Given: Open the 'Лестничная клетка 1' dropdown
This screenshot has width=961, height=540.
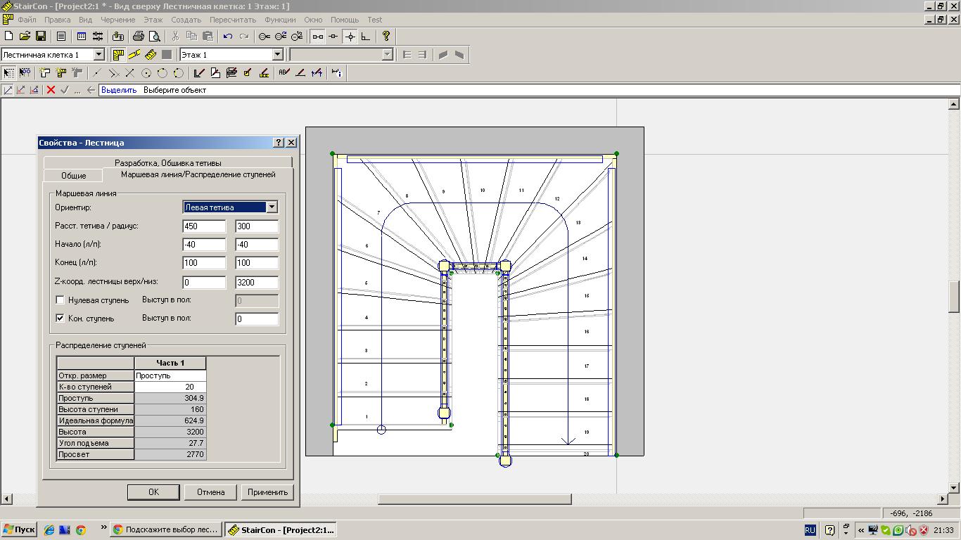Looking at the screenshot, I should (98, 55).
